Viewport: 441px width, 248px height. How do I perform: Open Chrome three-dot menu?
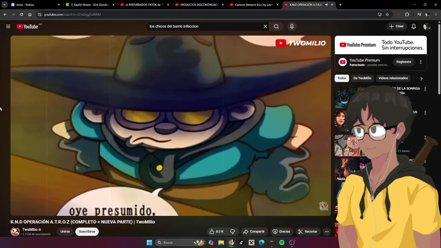click(436, 14)
